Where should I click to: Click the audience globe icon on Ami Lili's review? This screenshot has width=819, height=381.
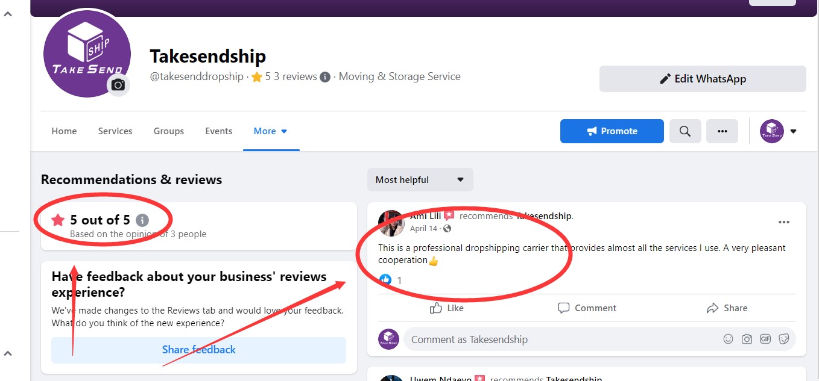coord(447,229)
